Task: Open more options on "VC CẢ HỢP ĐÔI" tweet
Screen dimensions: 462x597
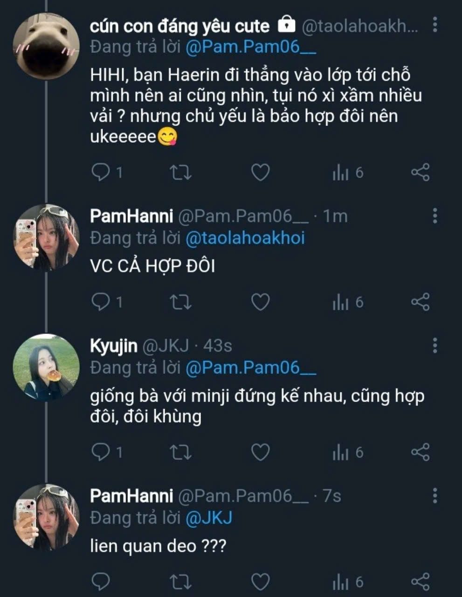Action: 434,216
